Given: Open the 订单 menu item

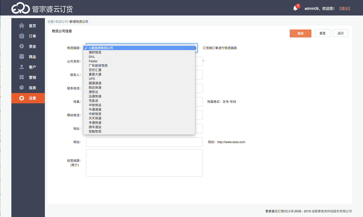Looking at the screenshot, I should point(28,36).
